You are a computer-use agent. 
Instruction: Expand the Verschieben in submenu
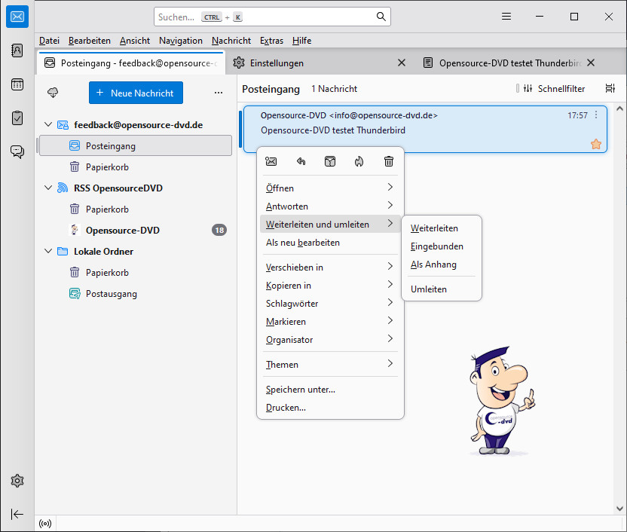click(x=329, y=268)
